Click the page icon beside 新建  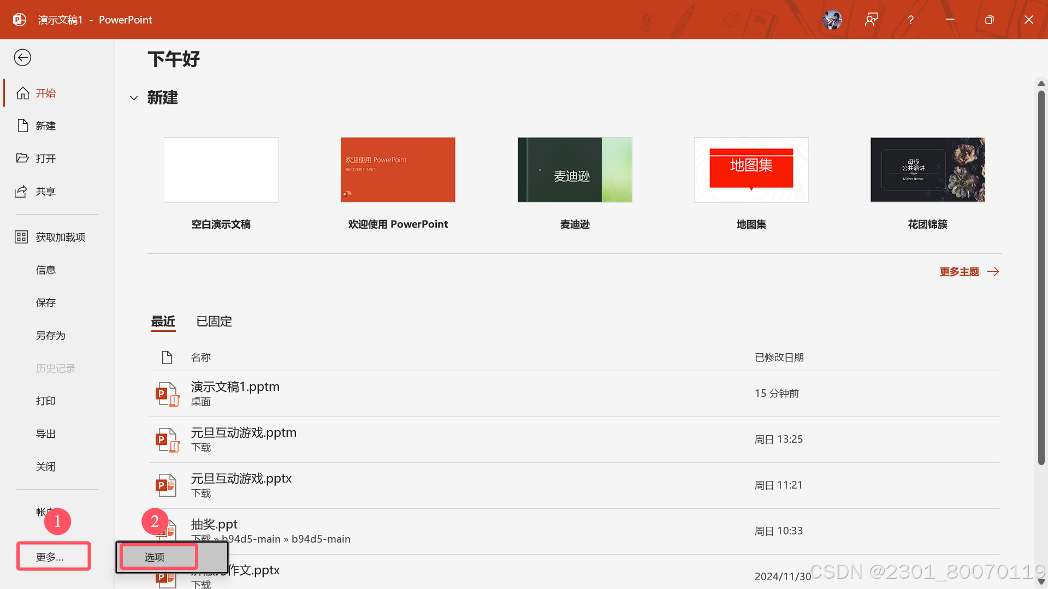[x=22, y=126]
